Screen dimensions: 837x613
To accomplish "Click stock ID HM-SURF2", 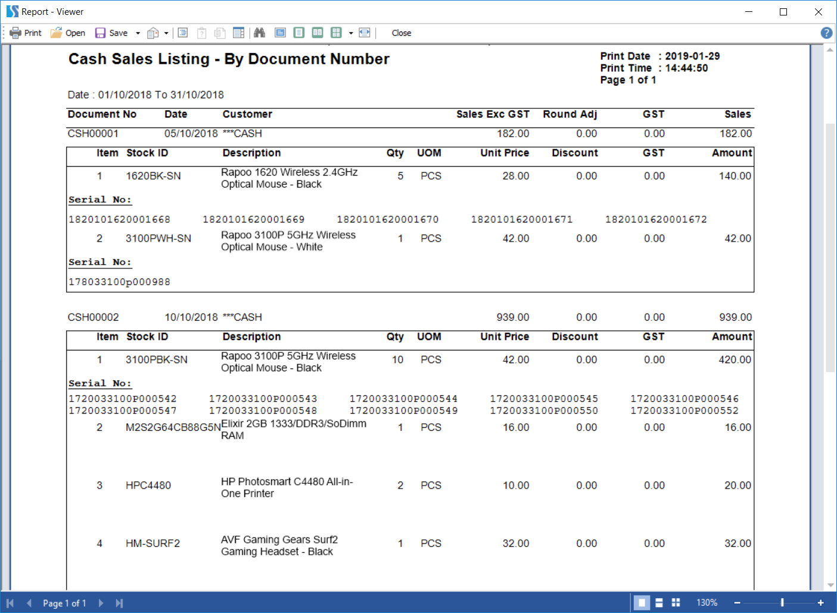I will 153,543.
